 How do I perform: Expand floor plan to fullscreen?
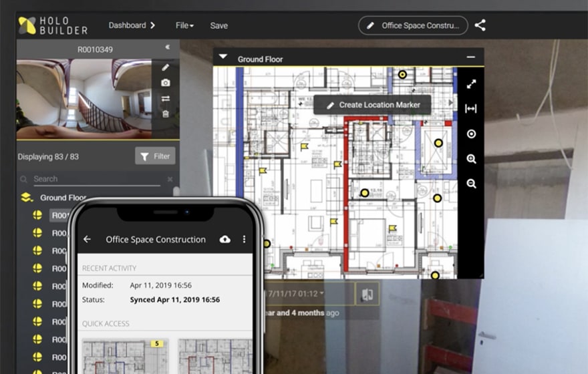click(471, 84)
